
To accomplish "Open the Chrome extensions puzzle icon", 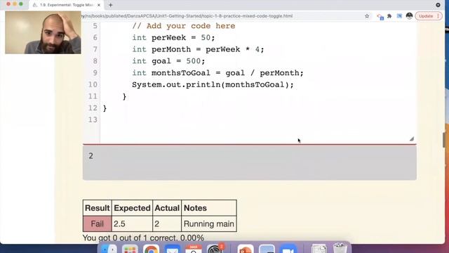I will (x=389, y=16).
